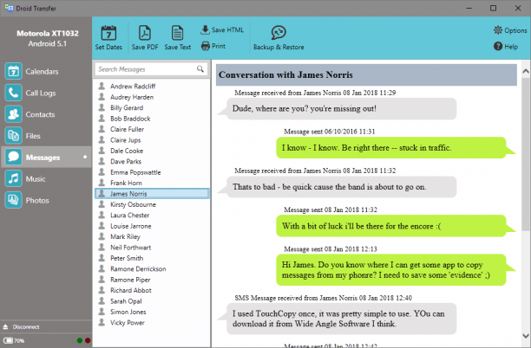Print the conversation
Viewport: 531px width, 348px height.
(213, 46)
